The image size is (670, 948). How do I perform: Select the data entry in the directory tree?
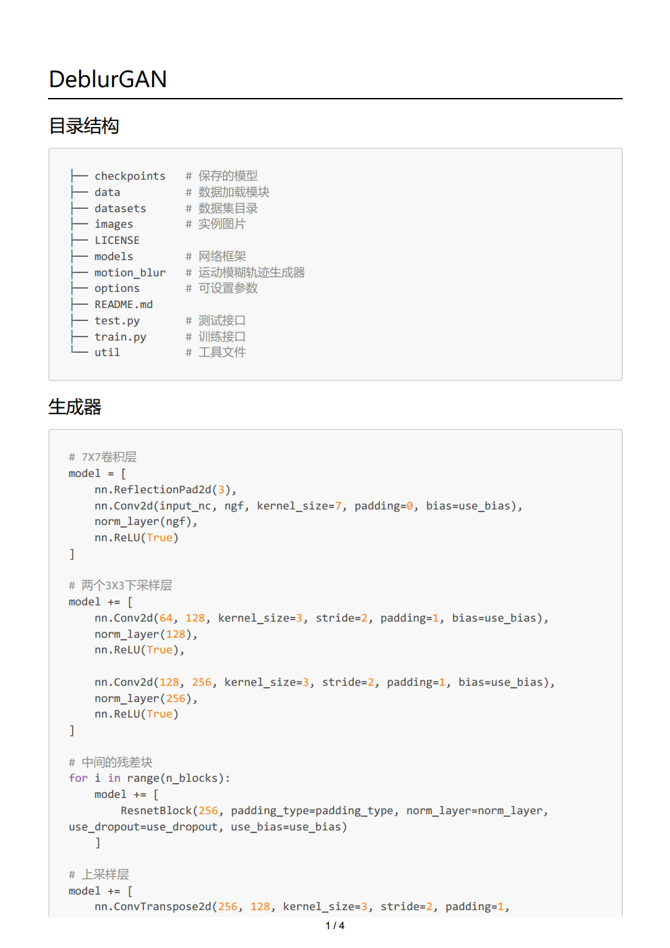[106, 192]
